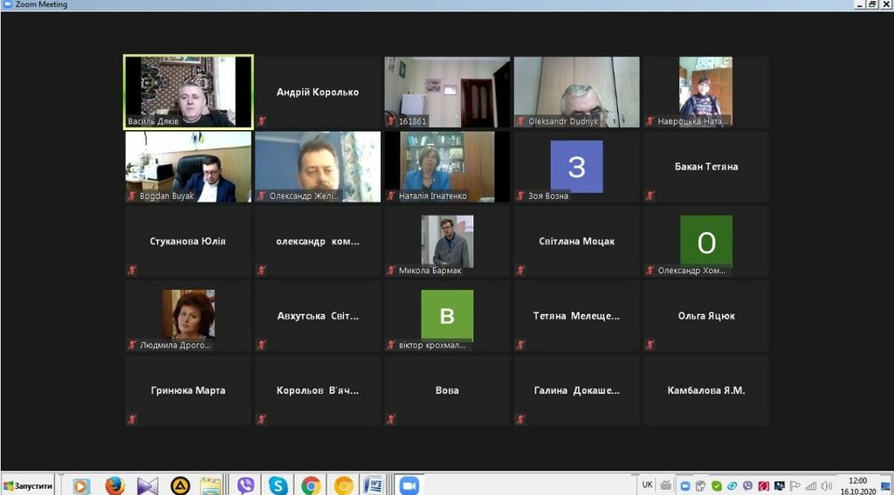
Task: Open Firefox from the taskbar
Action: [x=114, y=485]
